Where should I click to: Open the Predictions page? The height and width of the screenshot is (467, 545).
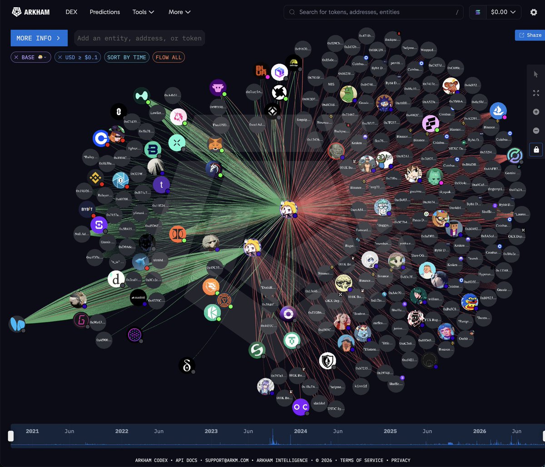pos(105,12)
